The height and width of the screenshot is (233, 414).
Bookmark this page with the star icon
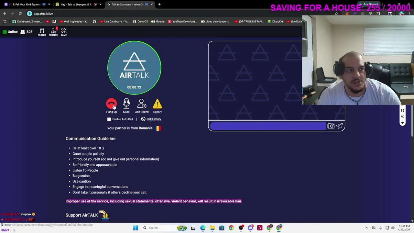click(336, 14)
